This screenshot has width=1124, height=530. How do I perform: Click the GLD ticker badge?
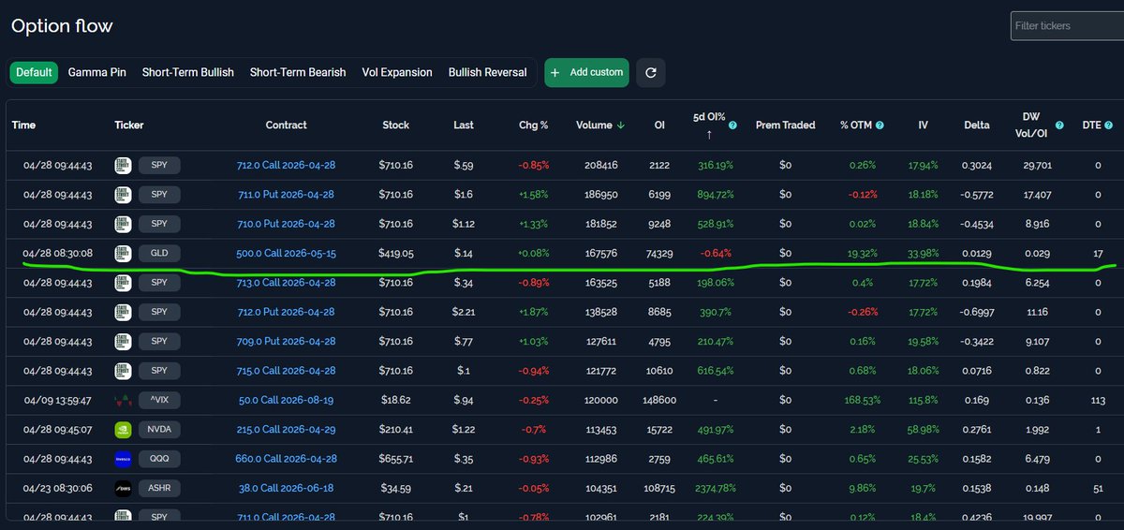(x=159, y=253)
